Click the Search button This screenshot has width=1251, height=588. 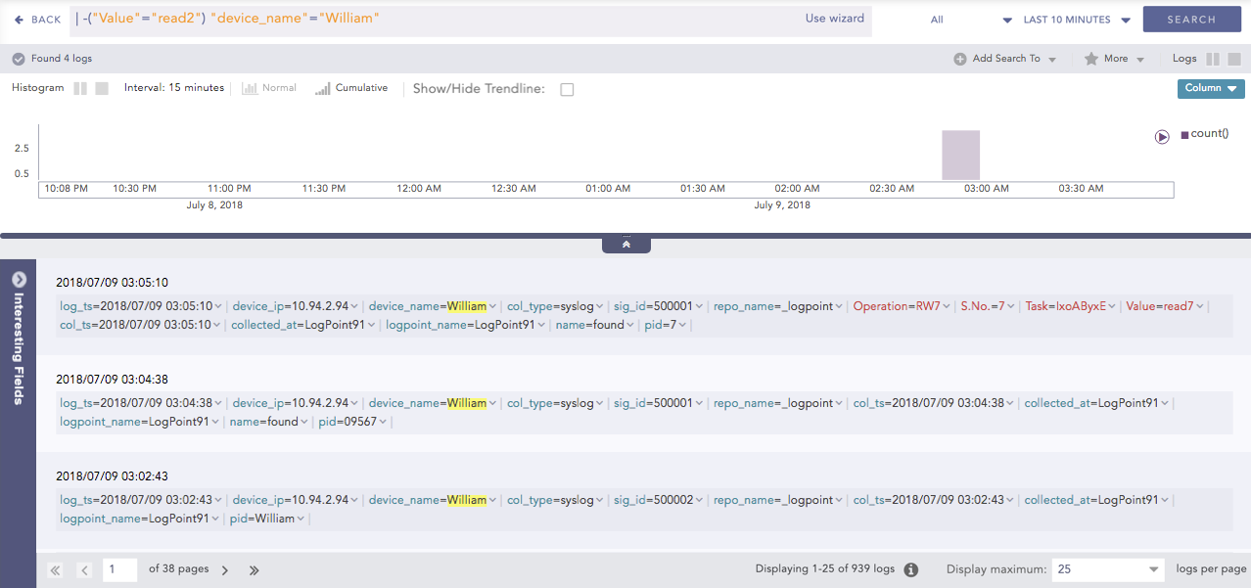pos(1190,20)
